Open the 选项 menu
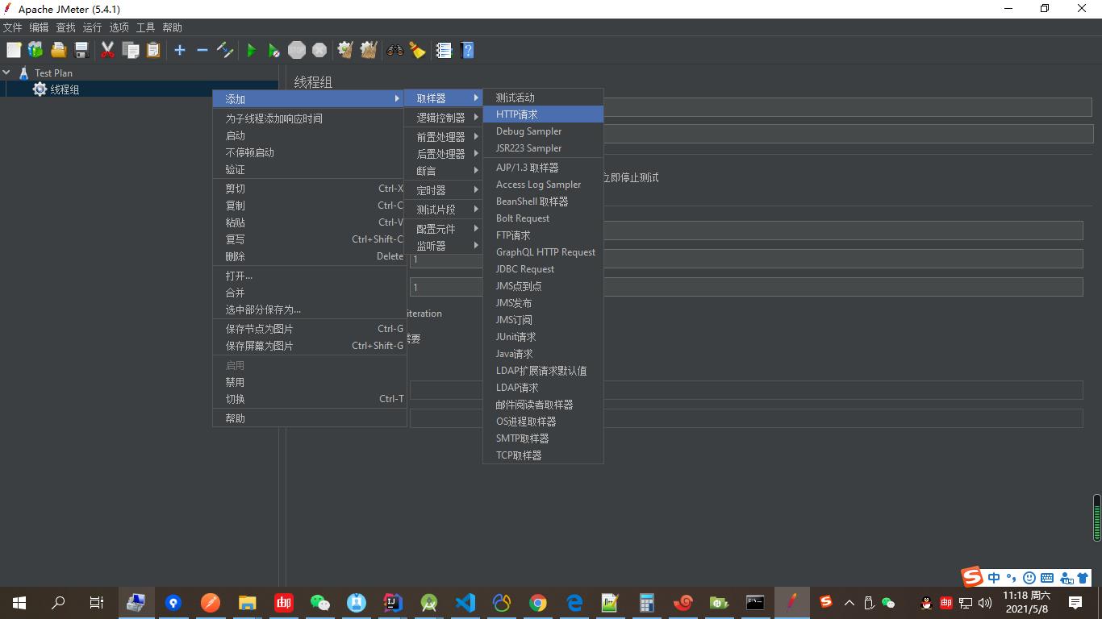 point(119,27)
